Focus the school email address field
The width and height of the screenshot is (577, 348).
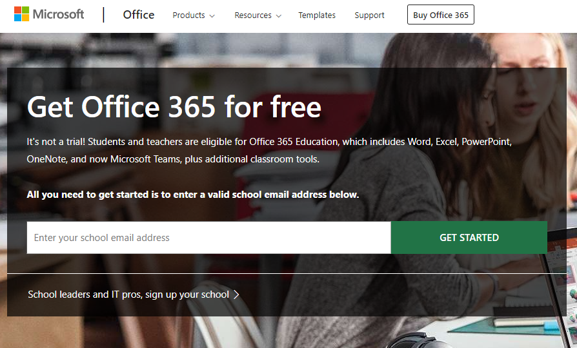click(x=208, y=237)
